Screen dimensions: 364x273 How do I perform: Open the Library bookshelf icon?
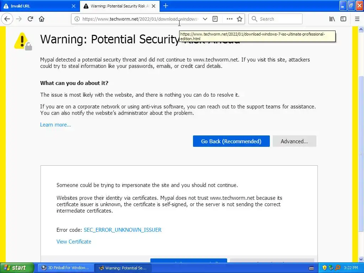(332, 19)
